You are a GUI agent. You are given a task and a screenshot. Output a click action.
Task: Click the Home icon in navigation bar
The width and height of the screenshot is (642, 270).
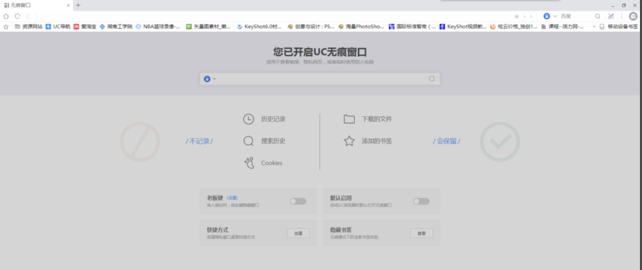point(6,16)
